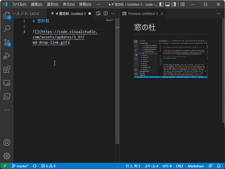Open errors and warnings 0 0 indicator

[x=48, y=166]
